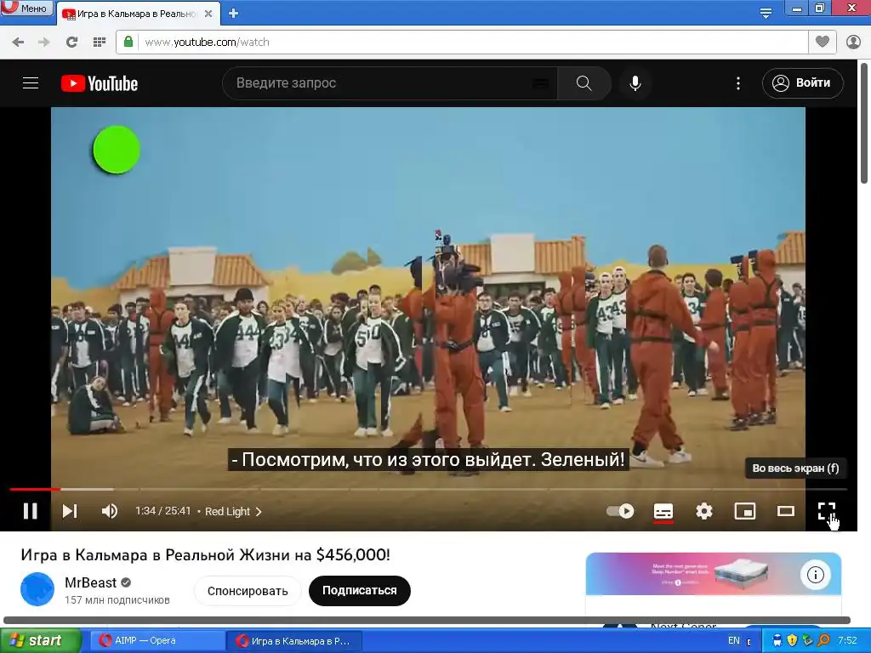Screen dimensions: 871x653
Task: Open YouTube settings three-dot menu
Action: click(x=737, y=83)
